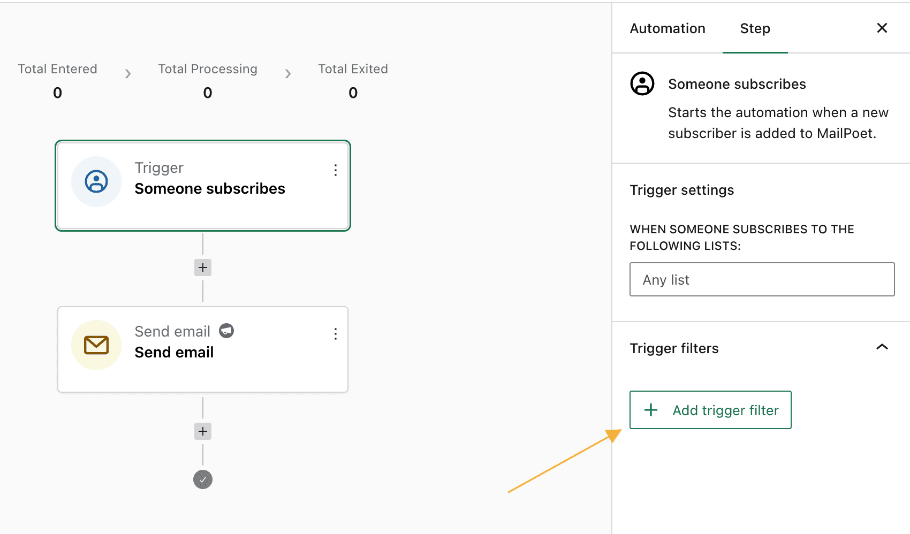The image size is (910, 534).
Task: Switch to the Automation tab
Action: tap(667, 28)
